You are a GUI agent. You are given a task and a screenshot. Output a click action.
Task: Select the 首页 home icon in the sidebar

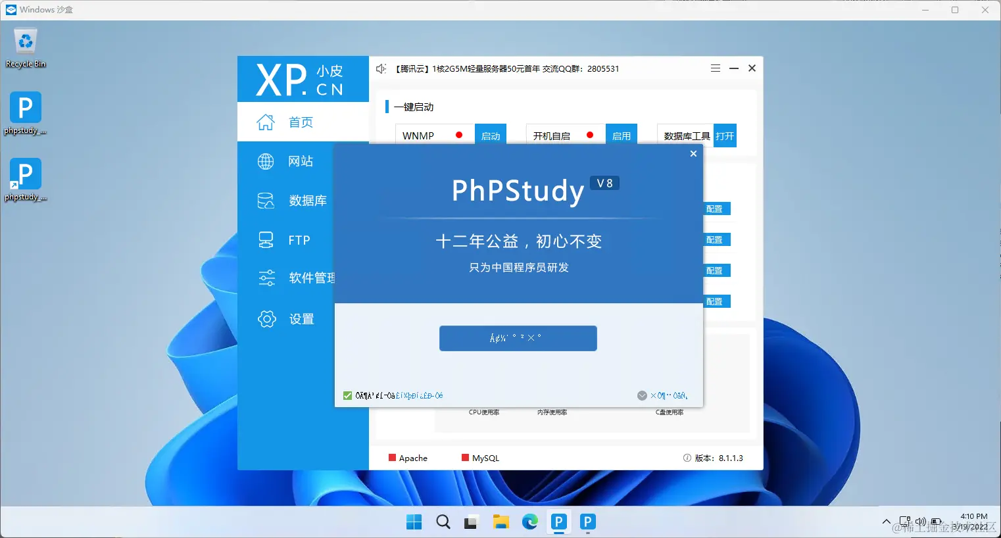(x=266, y=122)
